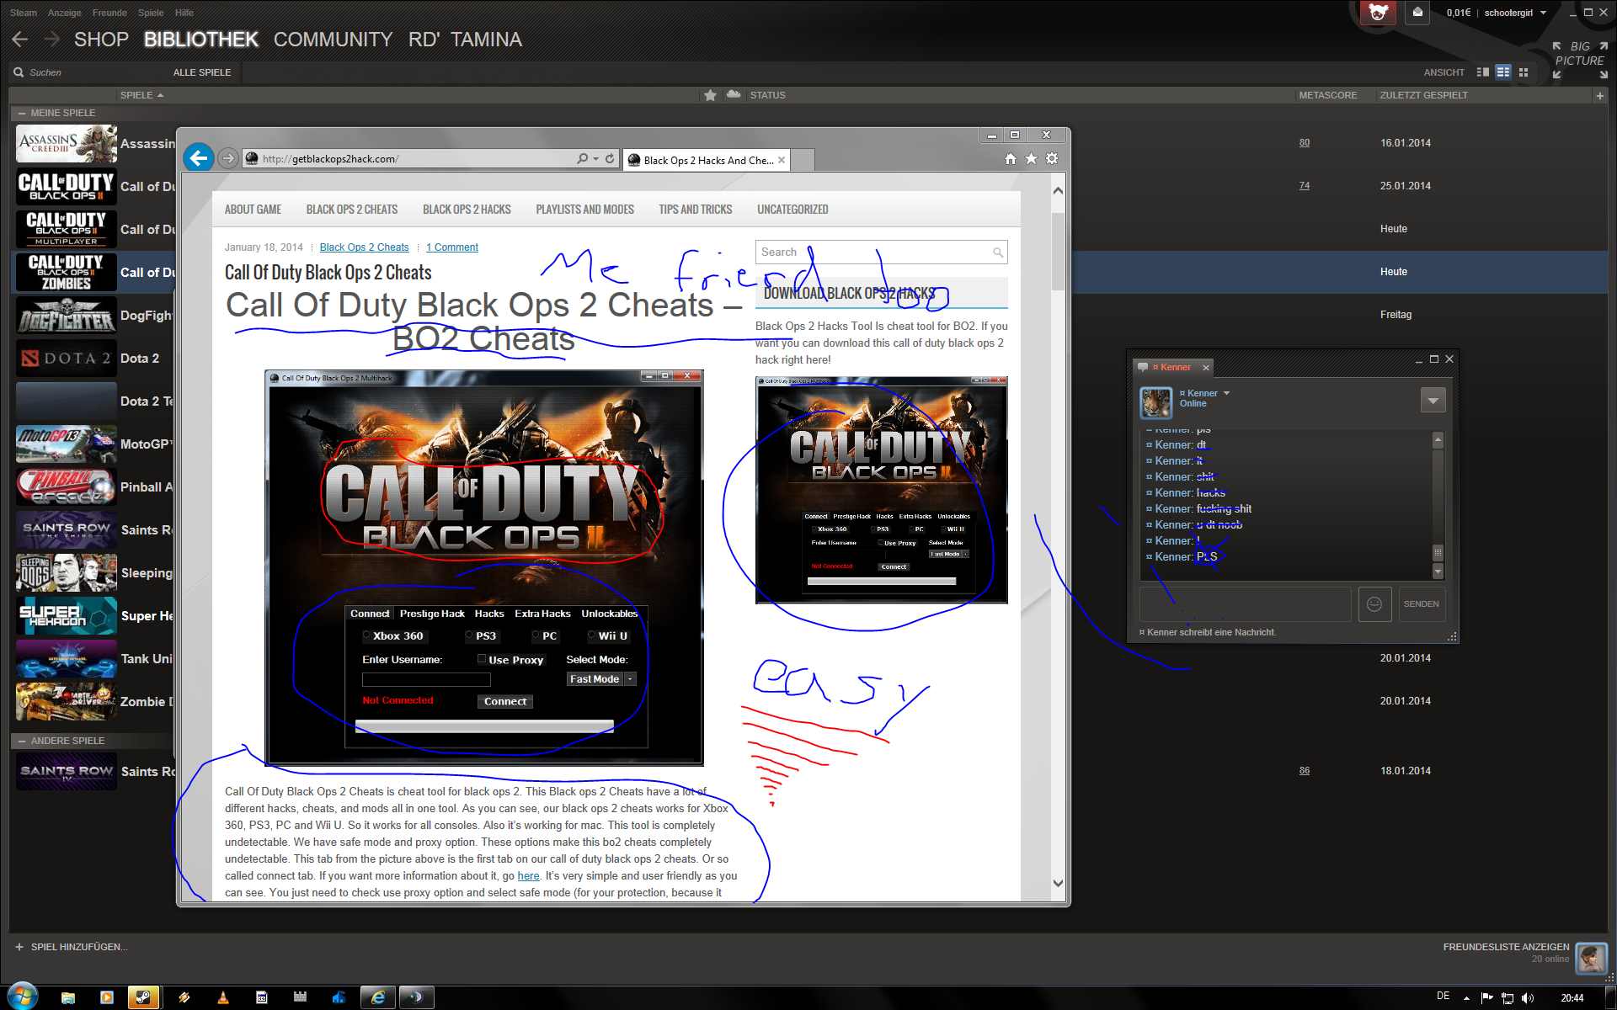Viewport: 1617px width, 1010px height.
Task: Open browser settings gear icon
Action: (x=1052, y=159)
